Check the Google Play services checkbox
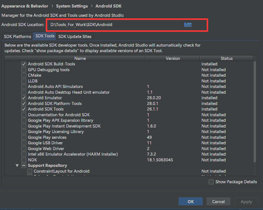This screenshot has width=263, height=210. point(24,137)
